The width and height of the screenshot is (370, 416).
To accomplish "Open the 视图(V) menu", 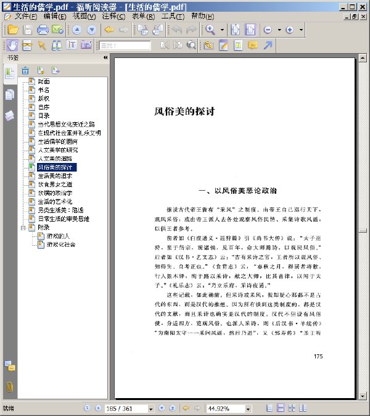I will coord(84,17).
